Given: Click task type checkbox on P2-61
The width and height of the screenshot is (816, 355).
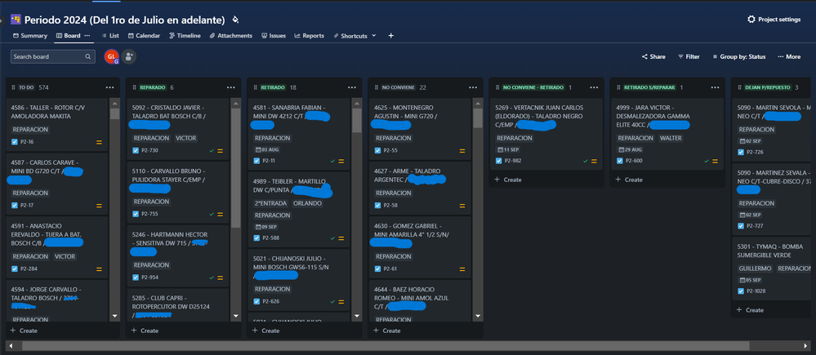Looking at the screenshot, I should coord(378,269).
